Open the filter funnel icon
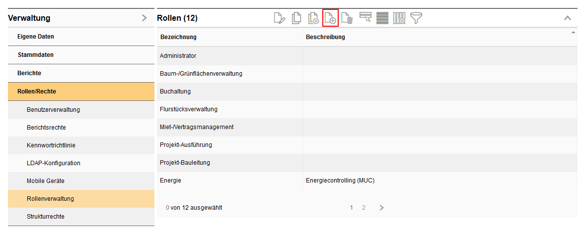Viewport: 587px width, 228px height. coord(416,18)
